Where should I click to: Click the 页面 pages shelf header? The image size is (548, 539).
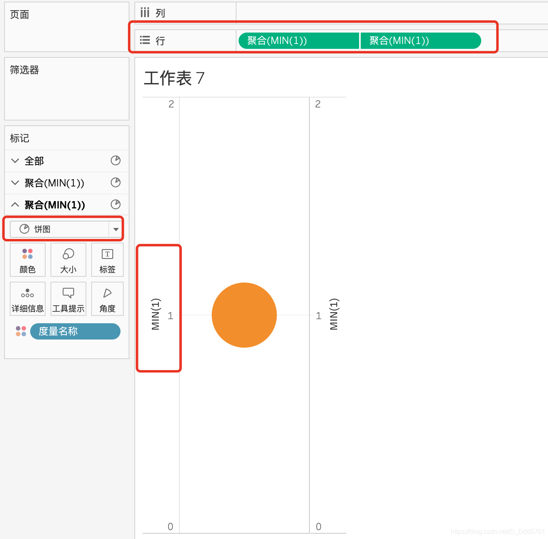[x=20, y=15]
